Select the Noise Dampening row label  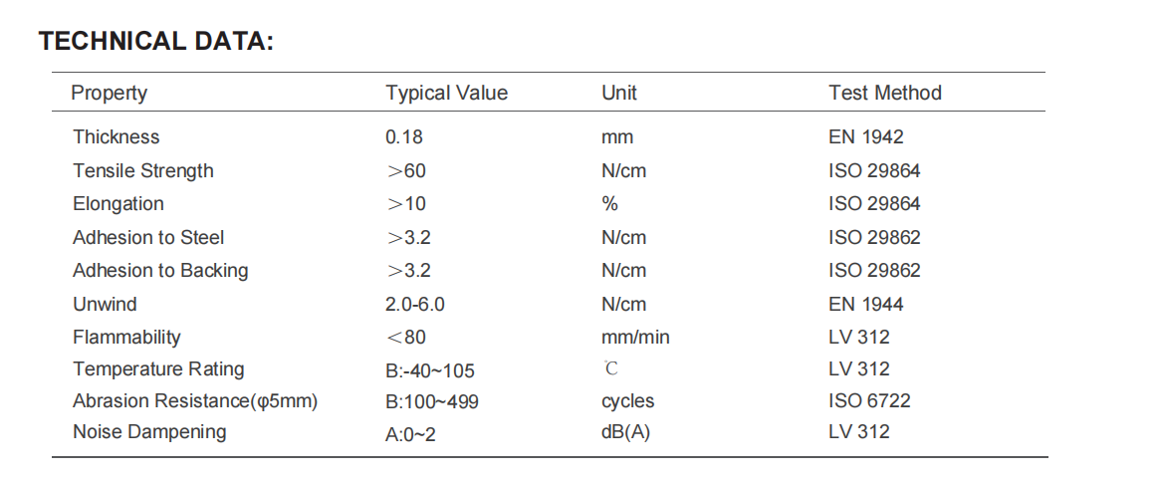click(x=149, y=432)
